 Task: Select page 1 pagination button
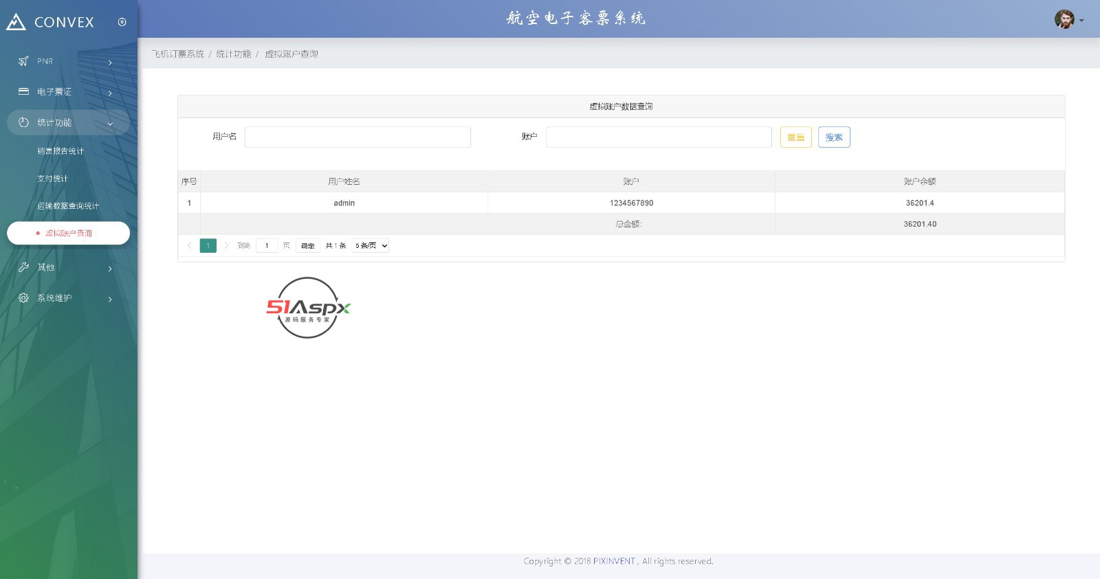(x=208, y=245)
